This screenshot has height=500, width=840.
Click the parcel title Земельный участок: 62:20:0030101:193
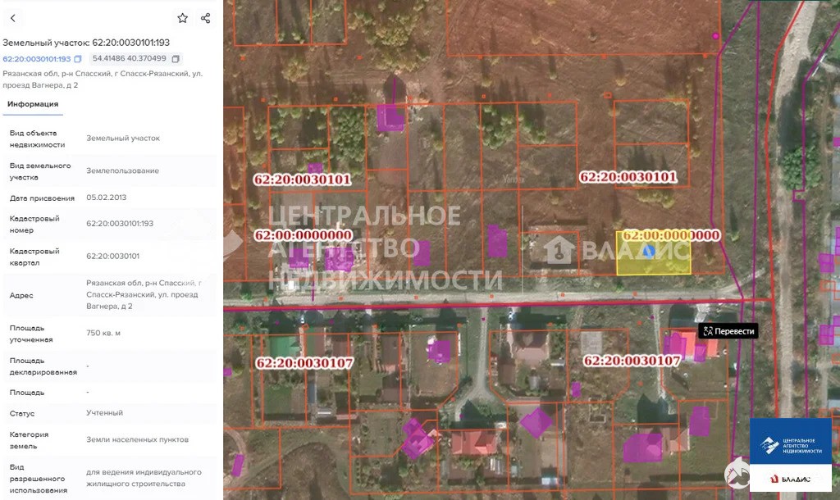(86, 42)
